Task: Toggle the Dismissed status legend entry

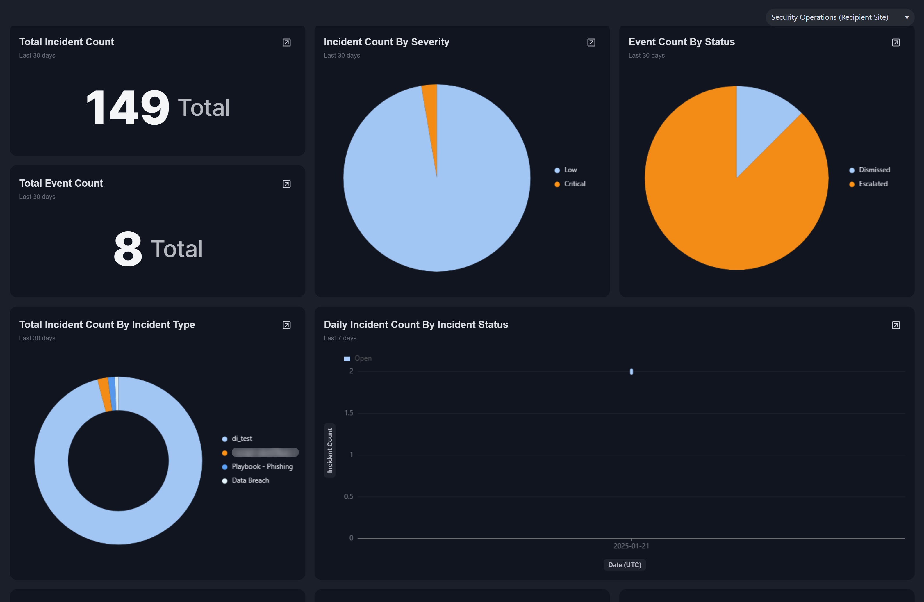Action: 873,170
